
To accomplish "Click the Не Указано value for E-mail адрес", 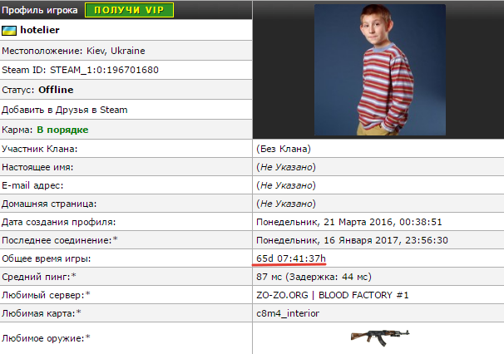I will (286, 185).
